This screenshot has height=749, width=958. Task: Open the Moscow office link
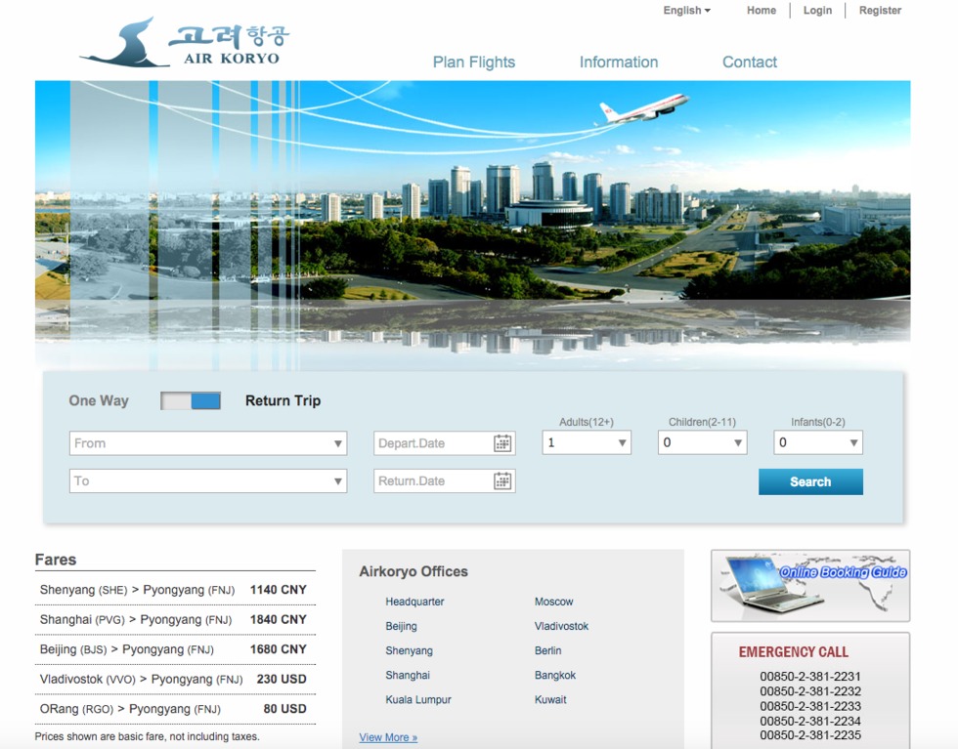554,602
